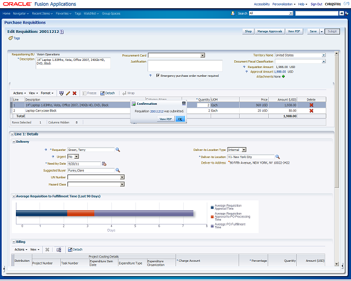Click red X delete icon in lines toolbar

(75, 93)
